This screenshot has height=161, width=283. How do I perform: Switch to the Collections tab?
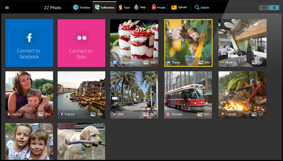coord(104,7)
